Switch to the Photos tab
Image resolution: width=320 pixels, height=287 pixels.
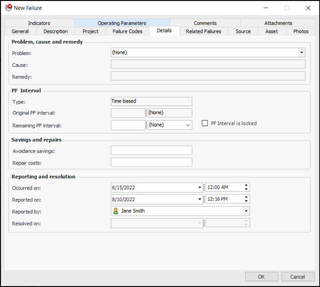tap(301, 31)
